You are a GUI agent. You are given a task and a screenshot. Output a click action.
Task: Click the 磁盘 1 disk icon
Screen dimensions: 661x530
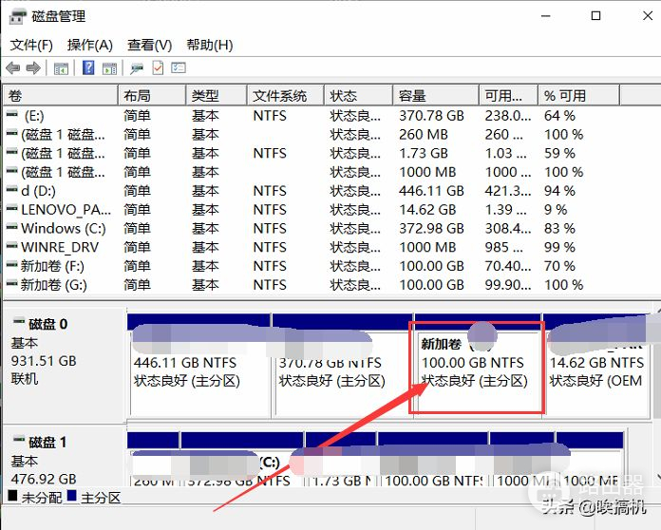coord(19,440)
